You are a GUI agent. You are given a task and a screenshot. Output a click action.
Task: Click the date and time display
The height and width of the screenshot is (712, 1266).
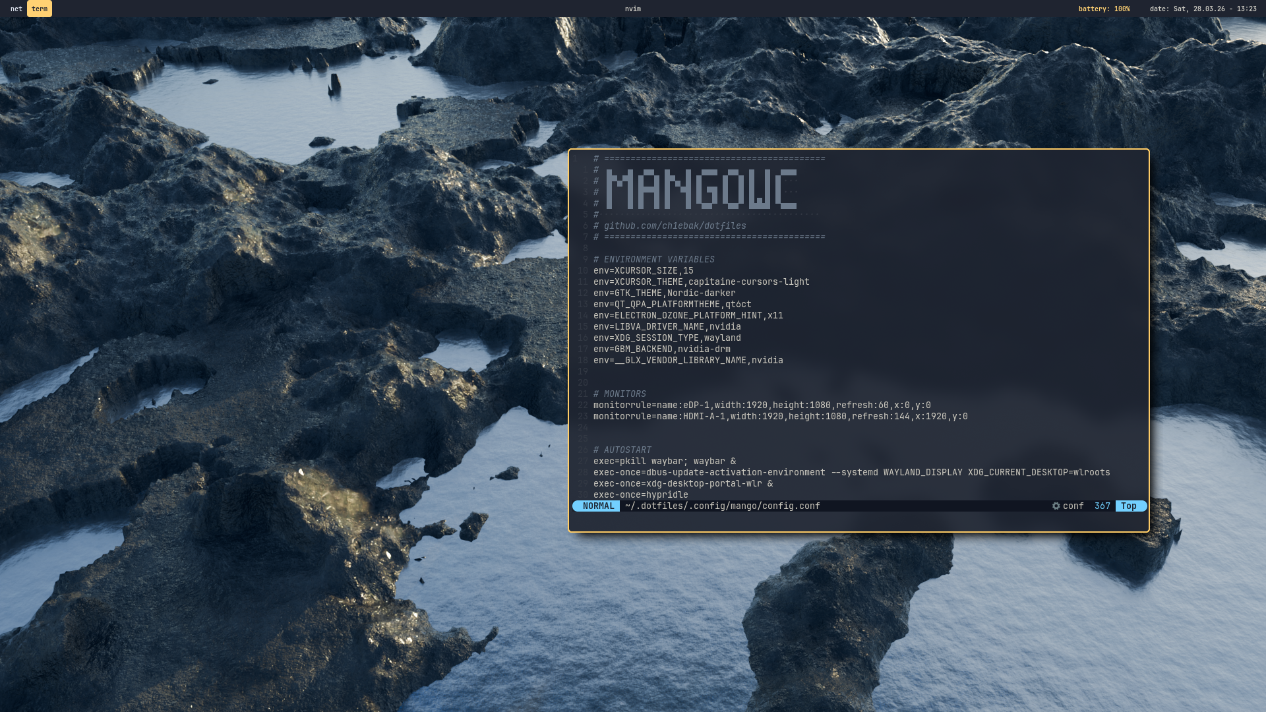pos(1203,9)
